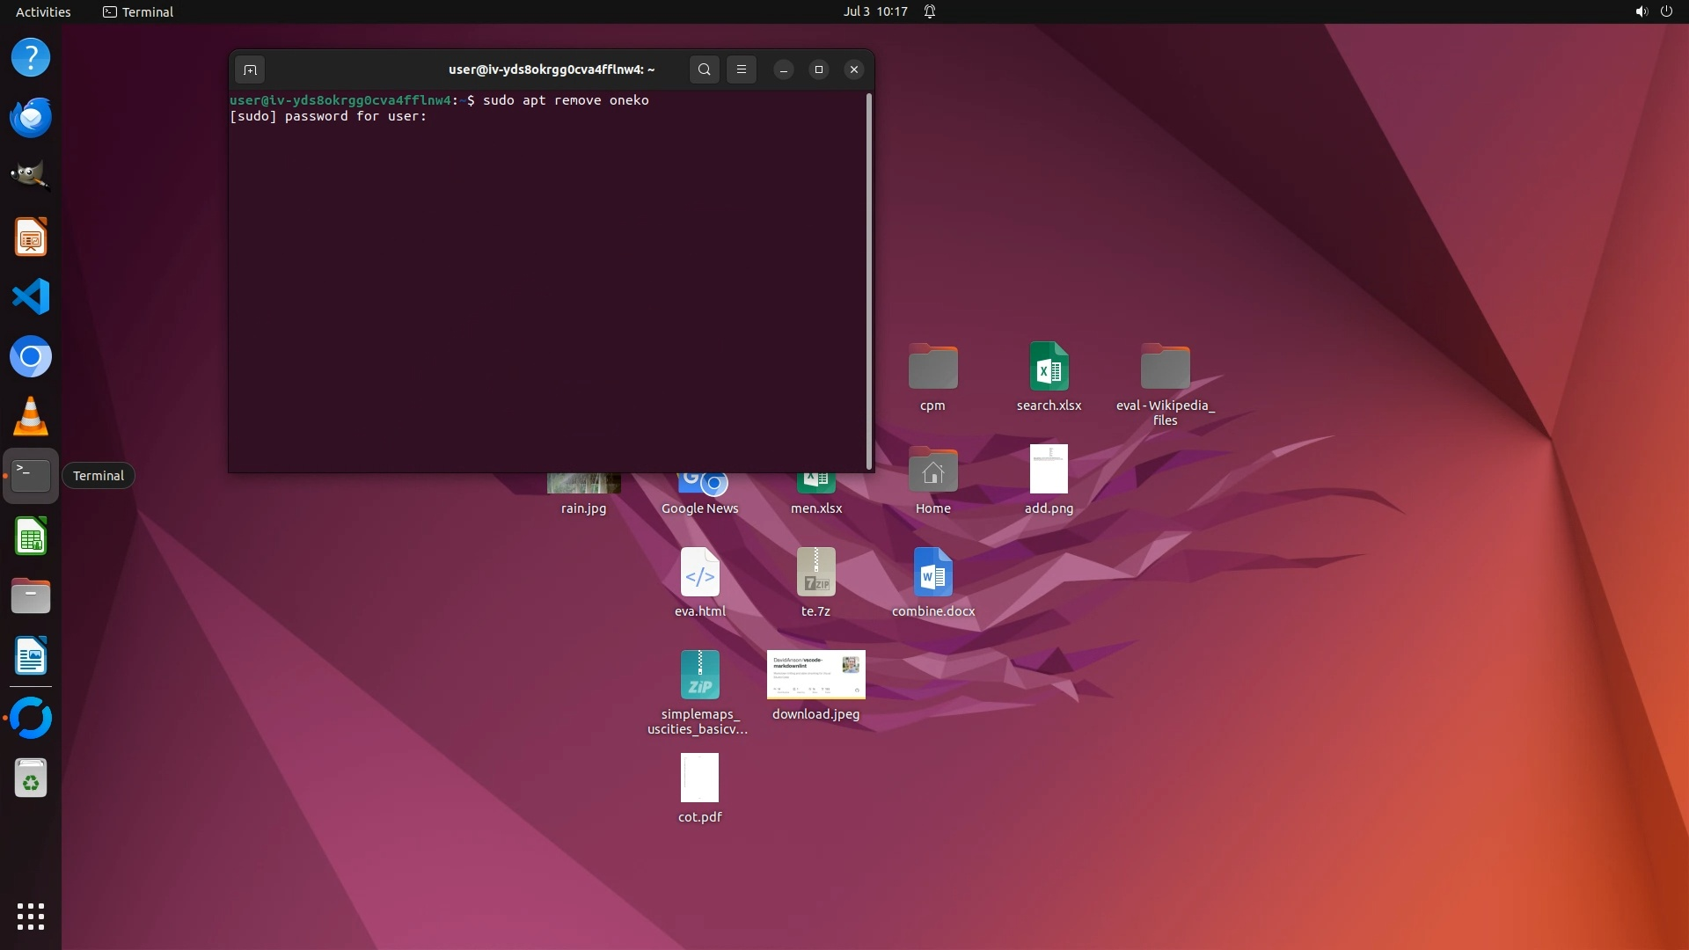Viewport: 1689px width, 950px height.
Task: Open the Terminal app menu in top bar
Action: point(138,11)
